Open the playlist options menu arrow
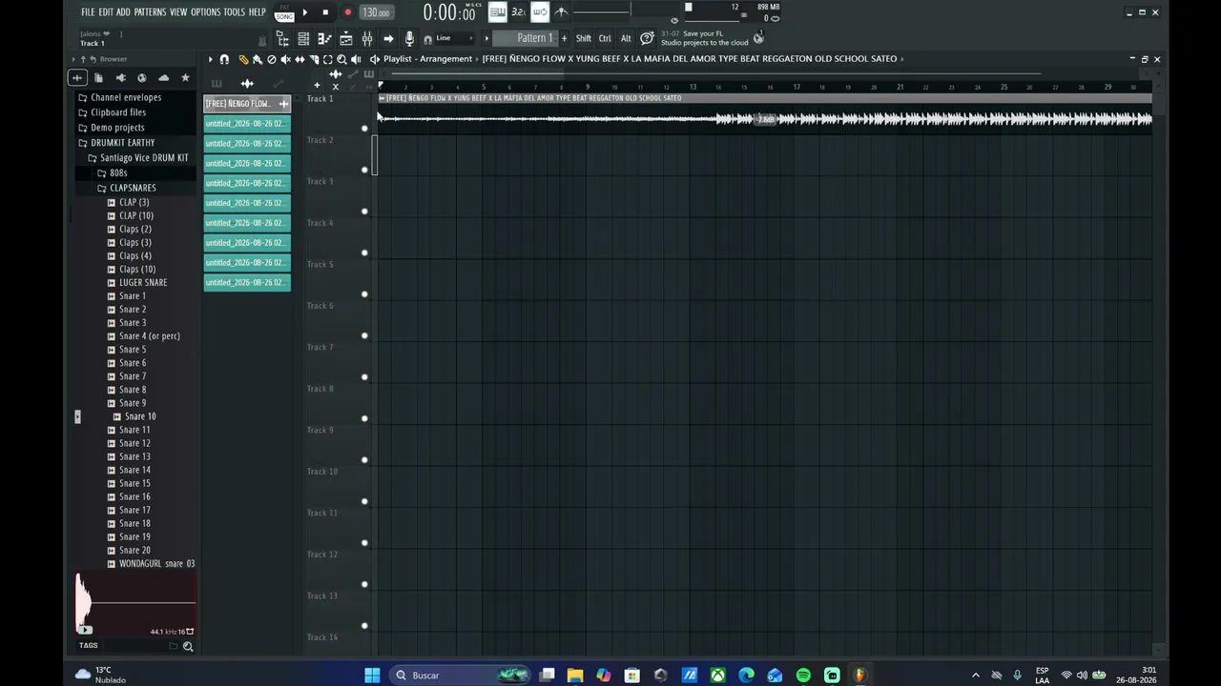The width and height of the screenshot is (1221, 686). click(211, 59)
